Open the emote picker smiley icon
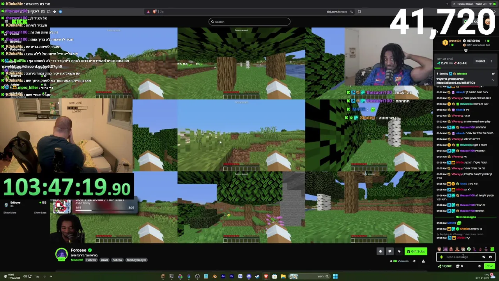The image size is (499, 281). point(490,257)
